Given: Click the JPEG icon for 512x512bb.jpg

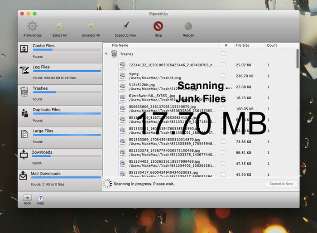Looking at the screenshot, I should [122, 87].
